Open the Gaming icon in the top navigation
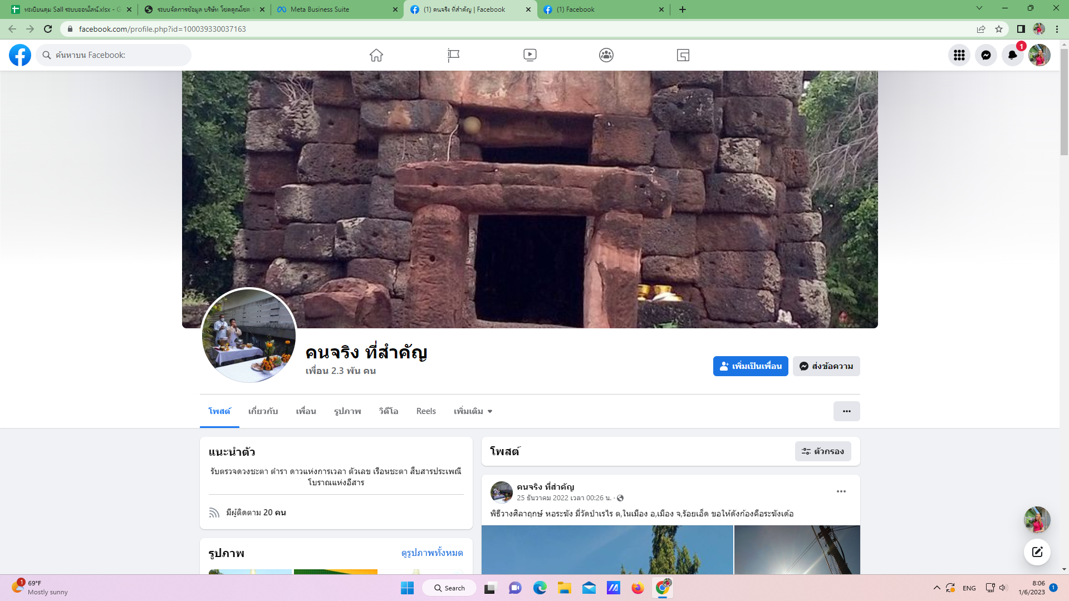Viewport: 1069px width, 601px height. (x=683, y=55)
